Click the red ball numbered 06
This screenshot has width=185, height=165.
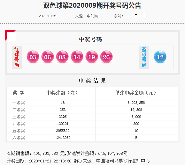tap(48, 57)
